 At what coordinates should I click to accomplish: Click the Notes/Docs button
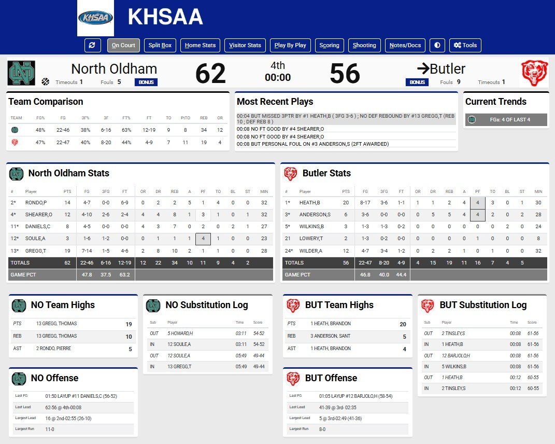[x=405, y=45]
